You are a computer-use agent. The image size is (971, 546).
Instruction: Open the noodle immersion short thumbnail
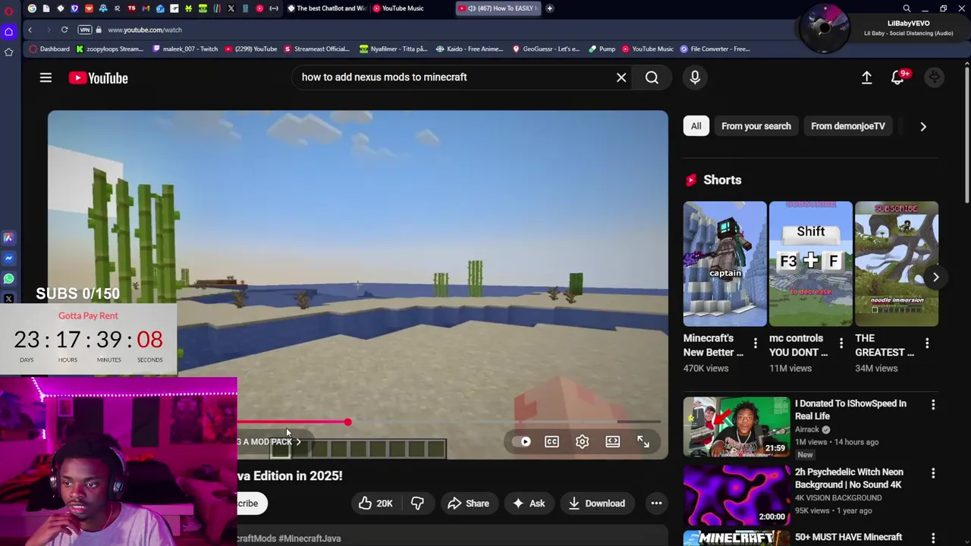(x=896, y=264)
